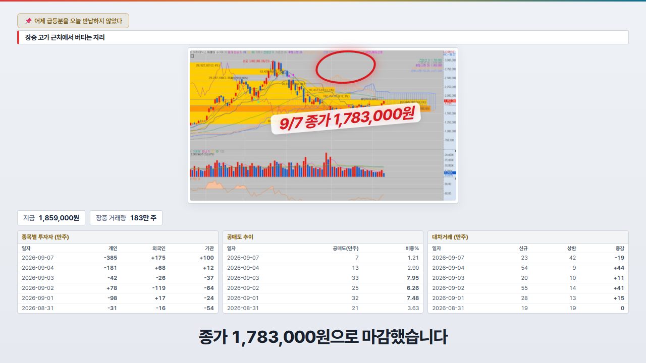The height and width of the screenshot is (363, 646).
Task: Click foreigner value +175 for 2026-09-07
Action: [x=157, y=258]
